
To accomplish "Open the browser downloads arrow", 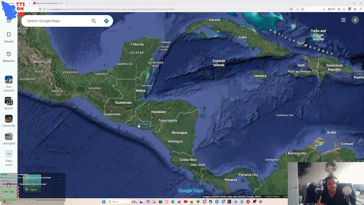I will [324, 9].
